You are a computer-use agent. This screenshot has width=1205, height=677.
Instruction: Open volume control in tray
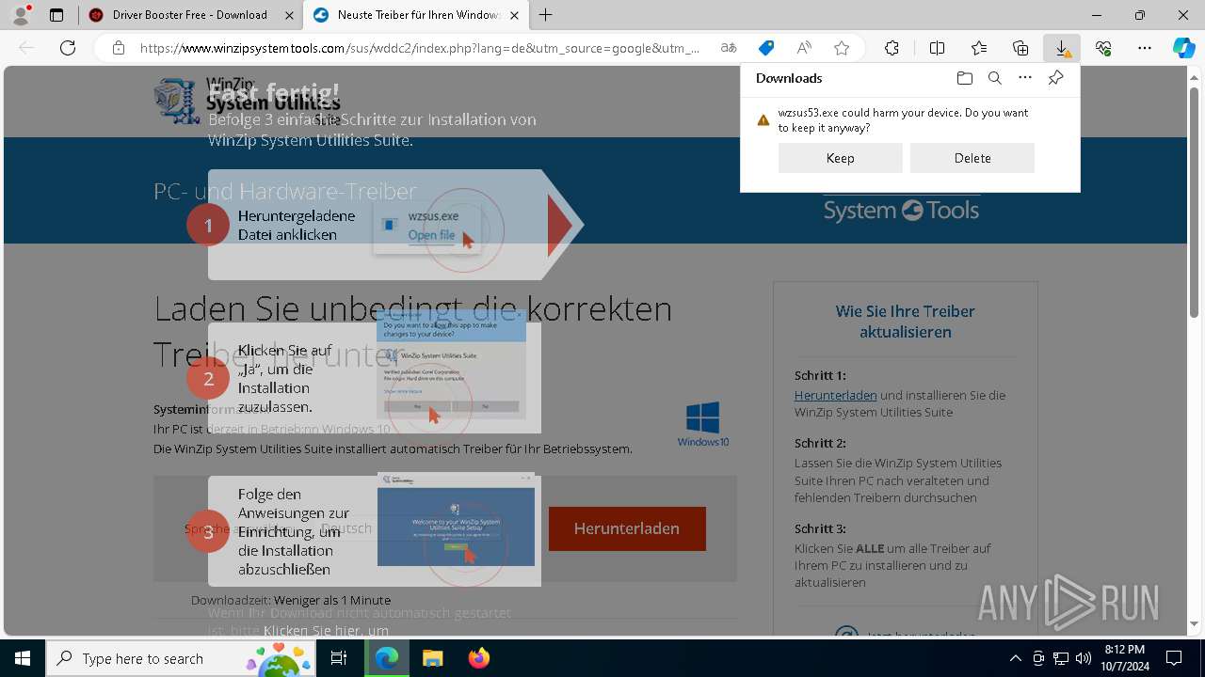coord(1083,658)
